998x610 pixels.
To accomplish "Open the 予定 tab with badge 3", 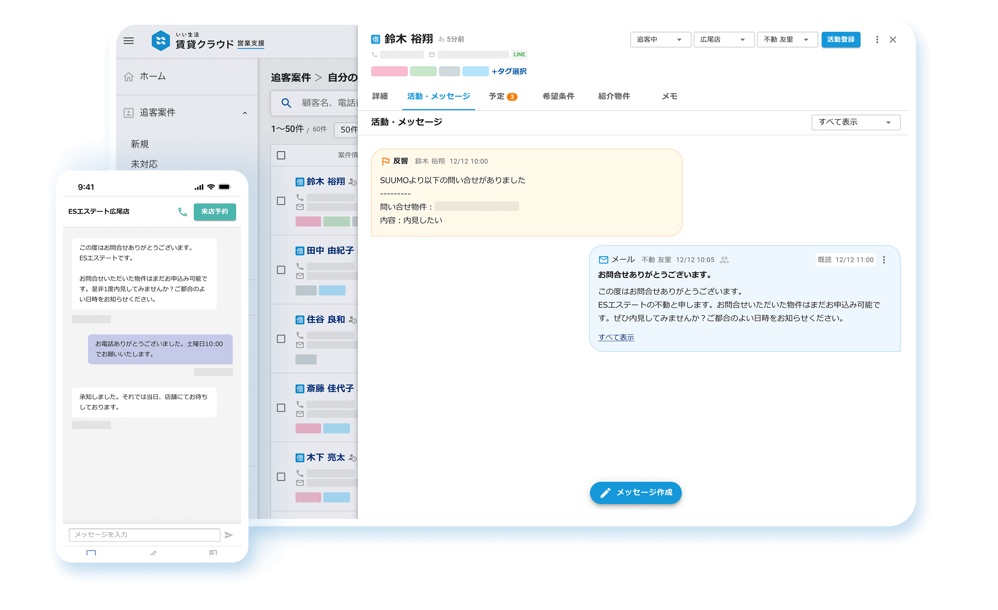I will [502, 96].
